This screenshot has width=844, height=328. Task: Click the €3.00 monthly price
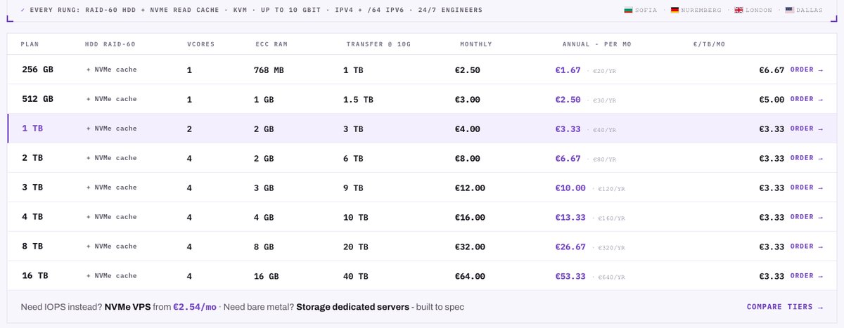[468, 99]
